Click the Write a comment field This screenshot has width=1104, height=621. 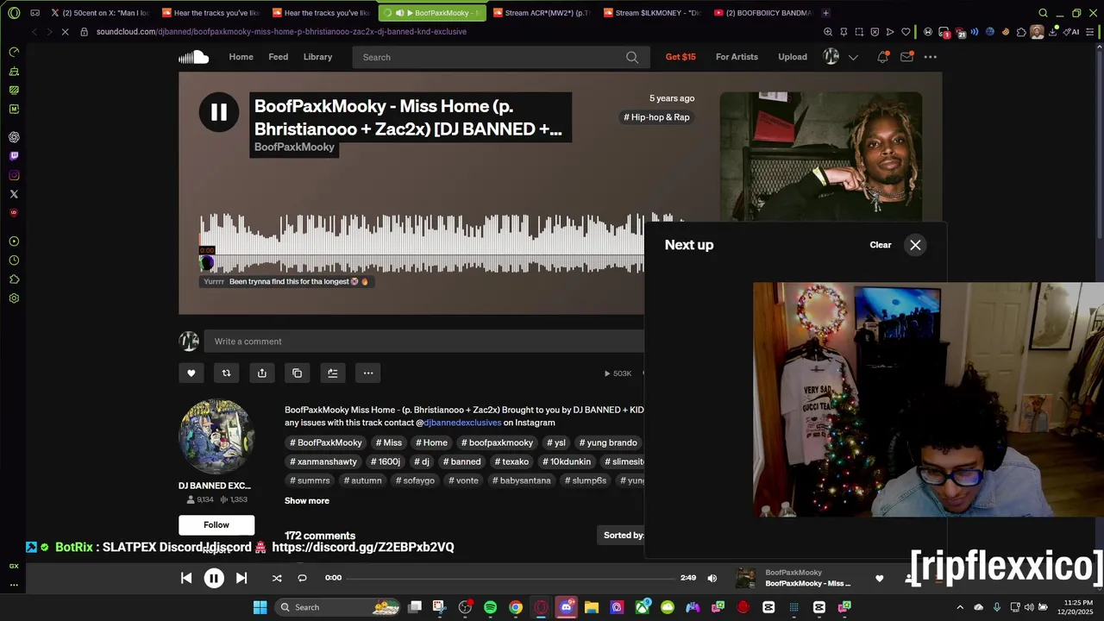[x=423, y=342]
